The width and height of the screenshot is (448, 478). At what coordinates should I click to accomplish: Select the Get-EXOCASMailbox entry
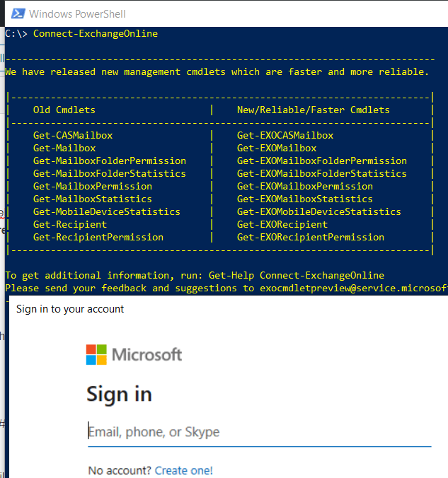pyautogui.click(x=285, y=135)
